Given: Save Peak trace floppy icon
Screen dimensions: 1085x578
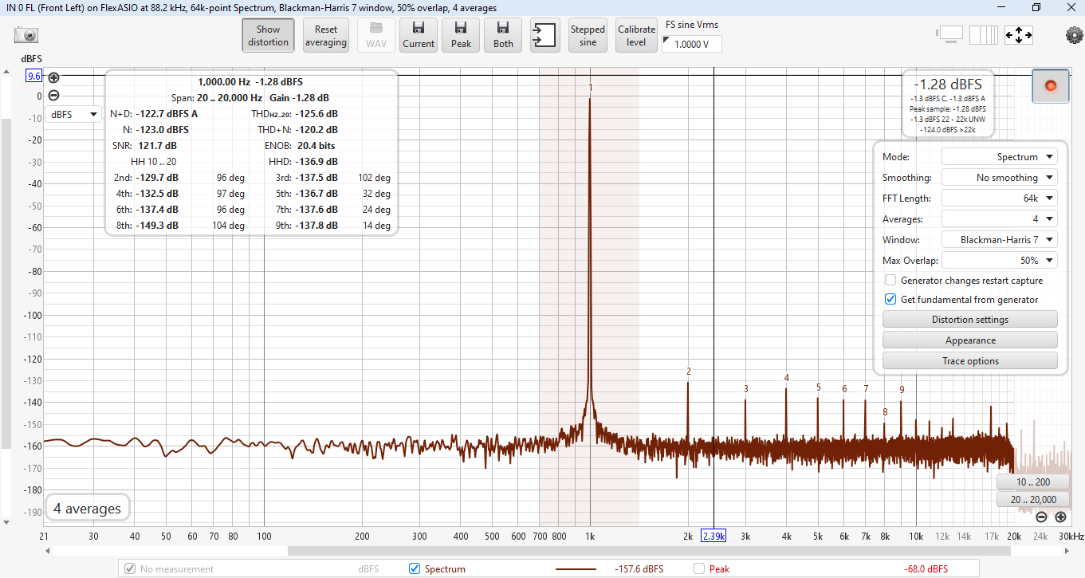Looking at the screenshot, I should tap(461, 35).
